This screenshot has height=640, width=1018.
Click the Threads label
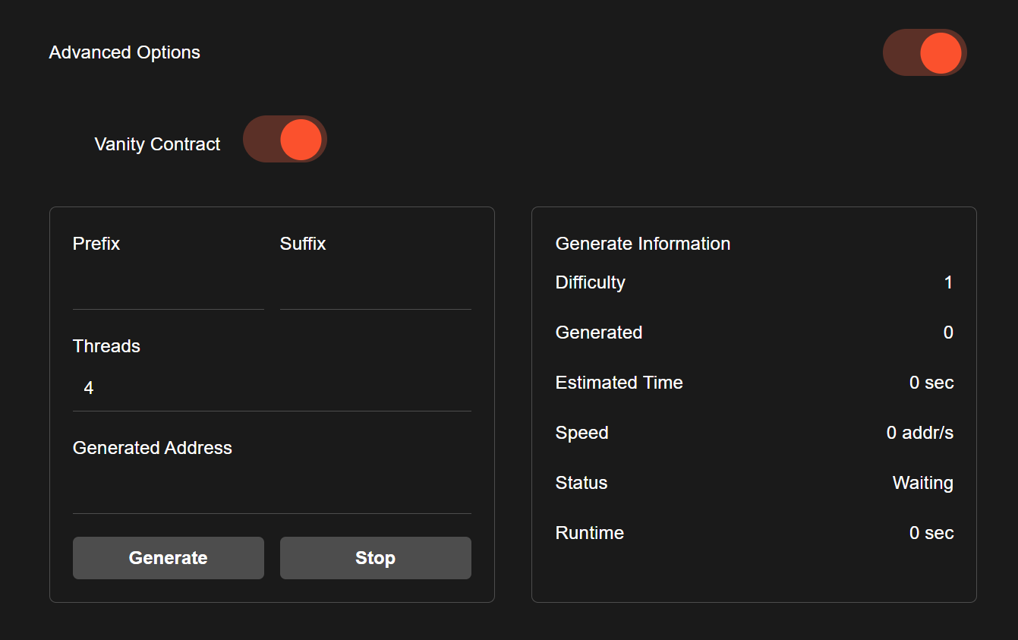106,346
